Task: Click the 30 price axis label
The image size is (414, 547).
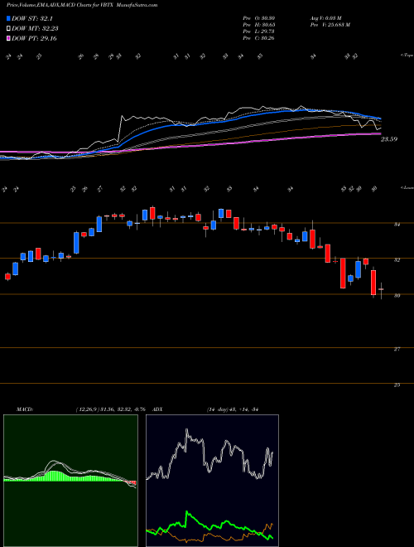Action: 397,296
